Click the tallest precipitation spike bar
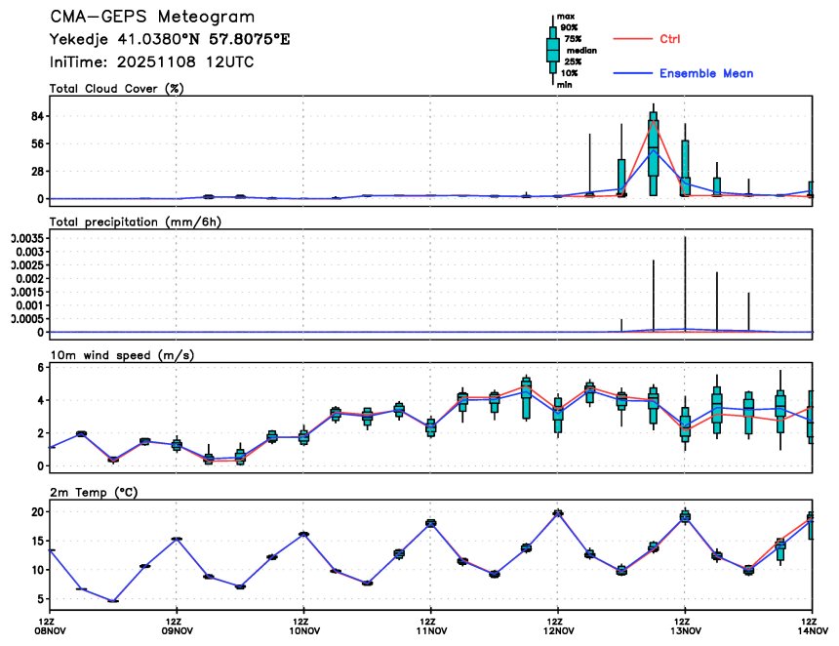The width and height of the screenshot is (839, 646). pos(685,283)
